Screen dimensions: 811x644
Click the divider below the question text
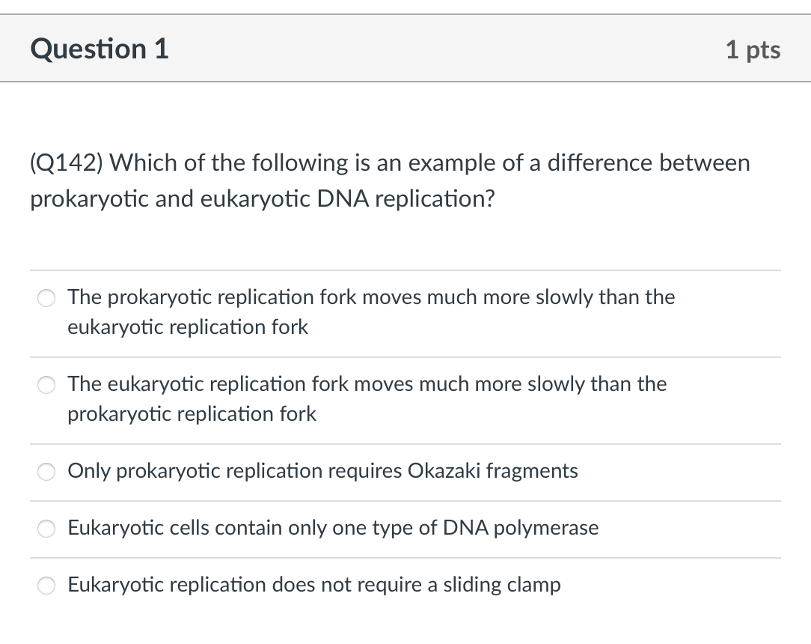pos(405,271)
